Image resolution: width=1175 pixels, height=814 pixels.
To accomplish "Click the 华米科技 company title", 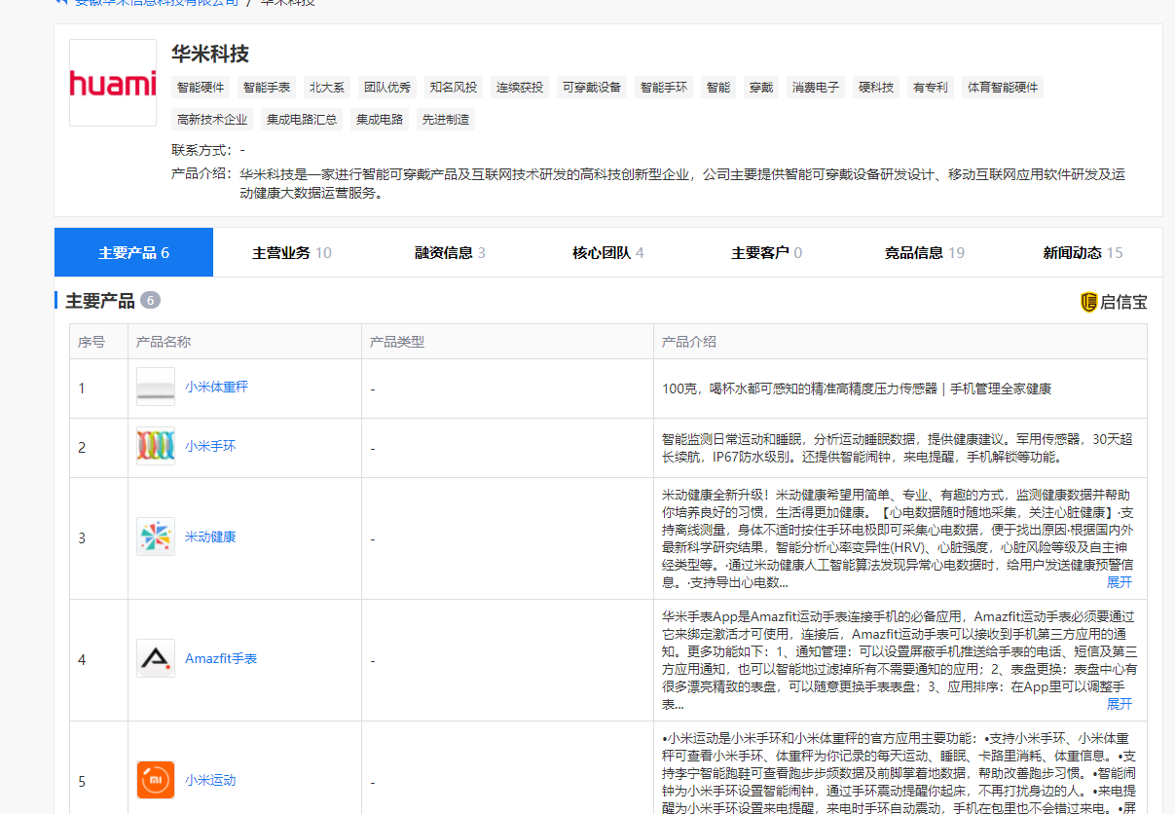I will [x=210, y=54].
